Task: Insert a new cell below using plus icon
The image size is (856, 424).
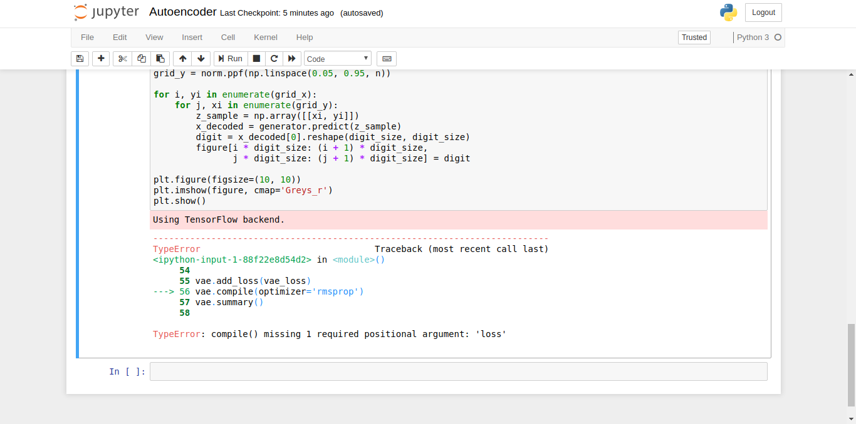Action: [101, 58]
